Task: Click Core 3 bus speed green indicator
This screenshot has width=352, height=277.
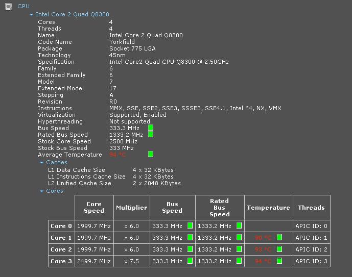Action: (190, 261)
